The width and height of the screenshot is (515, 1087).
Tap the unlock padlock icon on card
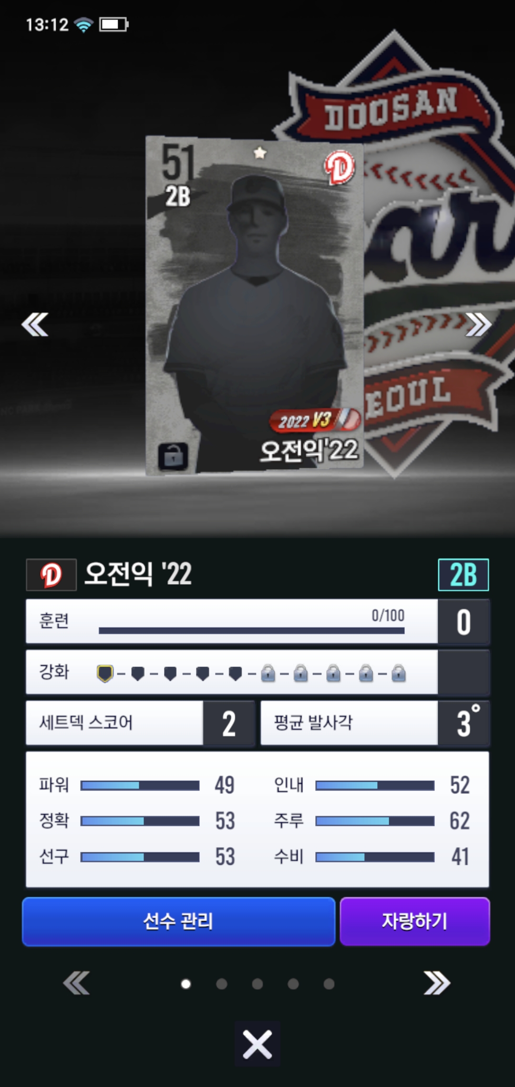(x=173, y=457)
